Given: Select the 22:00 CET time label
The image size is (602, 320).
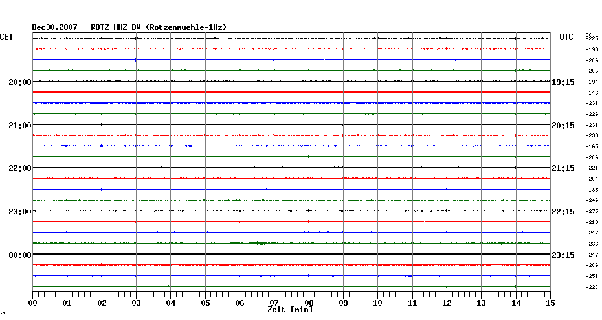Looking at the screenshot, I should click(x=20, y=168).
